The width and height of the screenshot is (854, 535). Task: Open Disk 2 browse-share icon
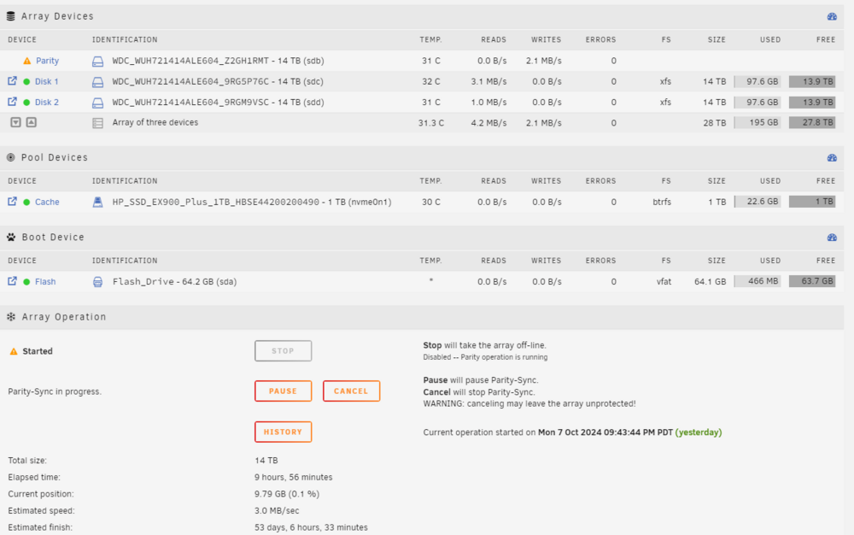point(12,102)
